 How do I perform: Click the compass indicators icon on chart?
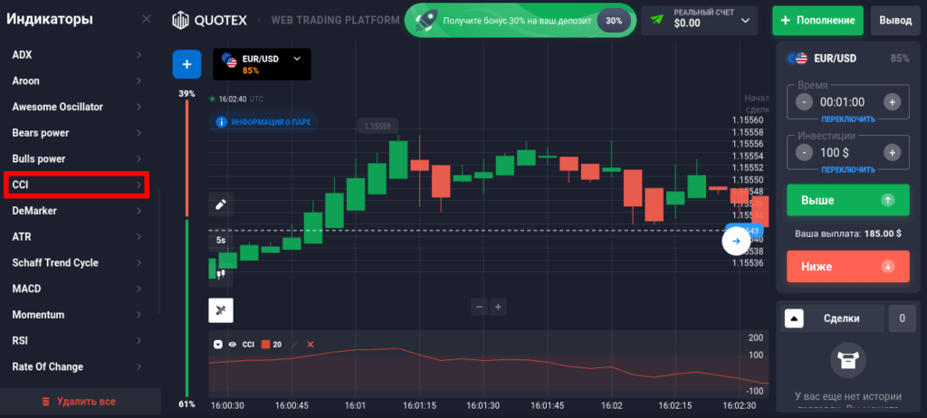point(220,310)
